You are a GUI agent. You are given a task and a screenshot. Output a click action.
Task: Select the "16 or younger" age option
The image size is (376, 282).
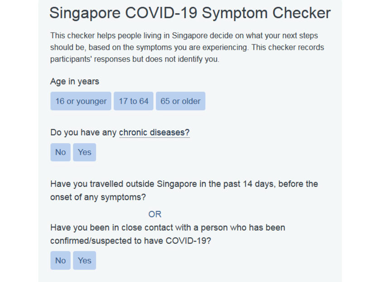(80, 101)
